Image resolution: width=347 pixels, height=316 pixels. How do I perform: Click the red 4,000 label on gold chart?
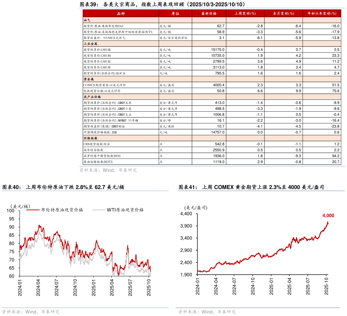click(328, 216)
